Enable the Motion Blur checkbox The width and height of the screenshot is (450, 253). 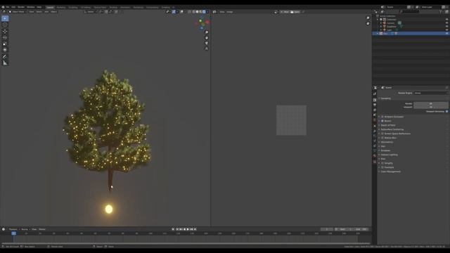click(x=382, y=138)
